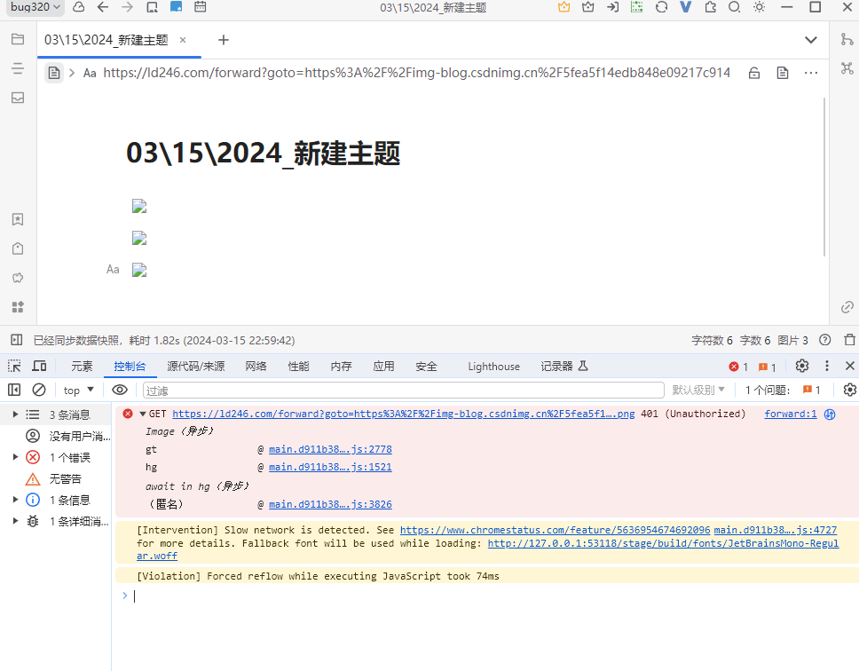The height and width of the screenshot is (671, 859).
Task: Click the calendar daily note icon
Action: (201, 7)
